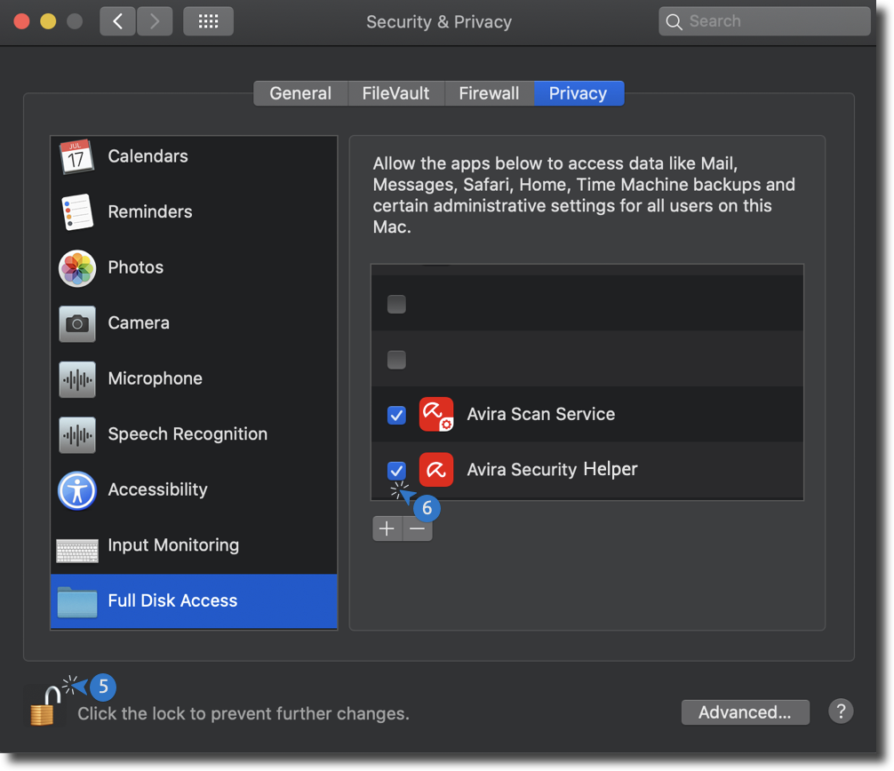Click the magnifier icon in search field

pyautogui.click(x=674, y=21)
